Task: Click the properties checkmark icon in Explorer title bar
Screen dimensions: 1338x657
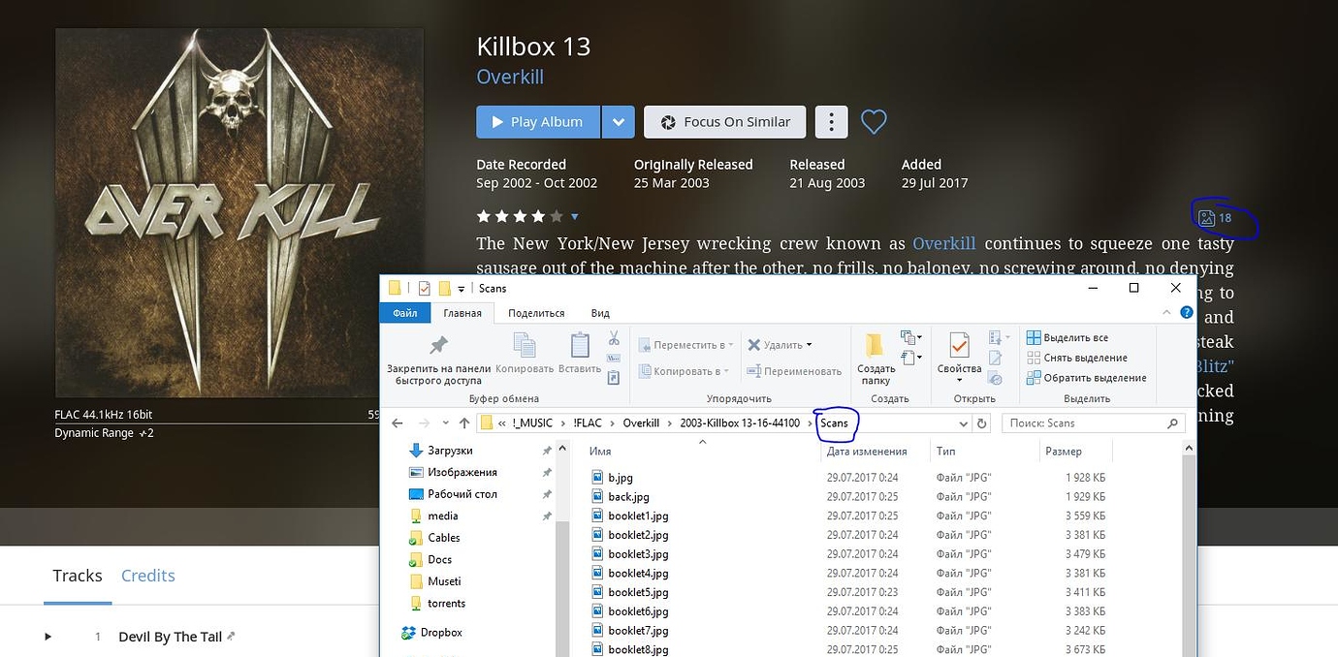Action: [425, 288]
